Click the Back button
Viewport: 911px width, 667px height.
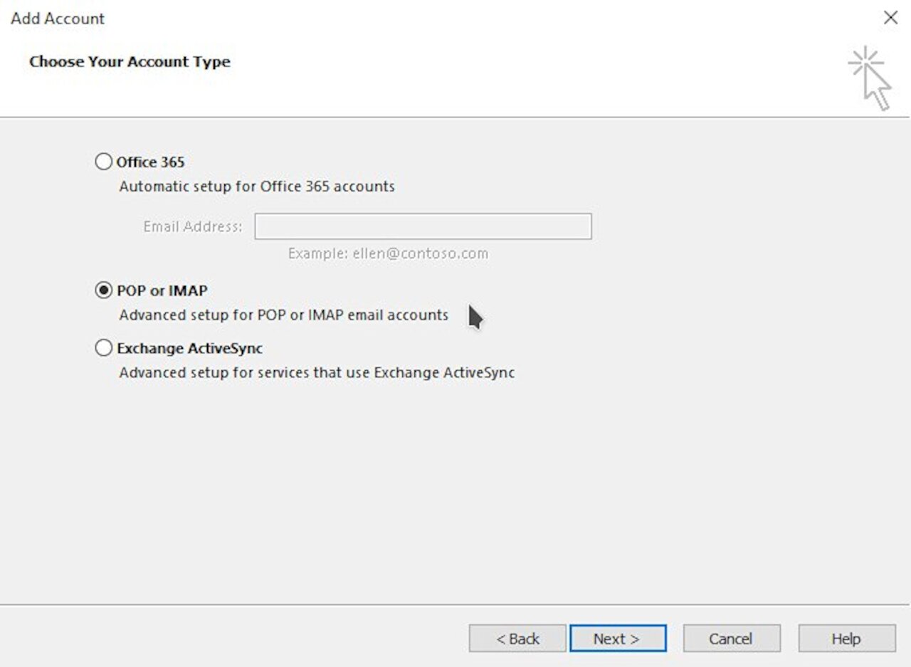(x=517, y=638)
